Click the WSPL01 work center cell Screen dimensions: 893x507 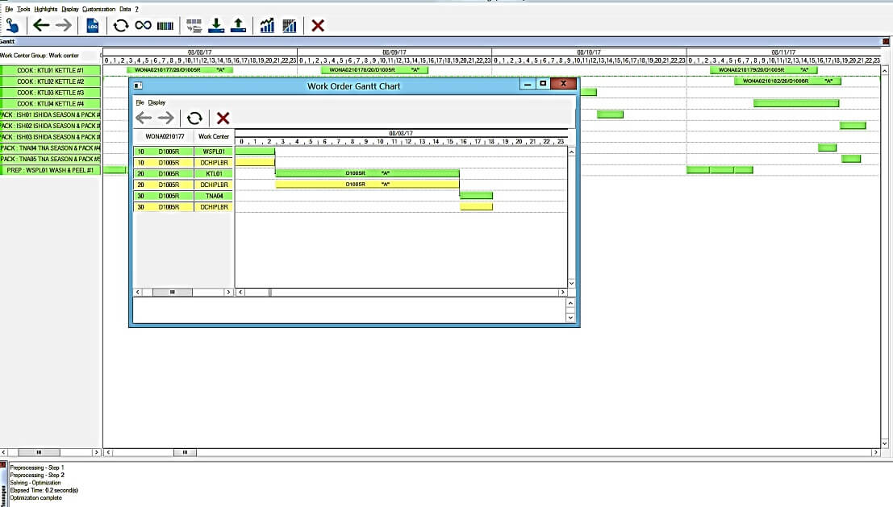tap(213, 150)
